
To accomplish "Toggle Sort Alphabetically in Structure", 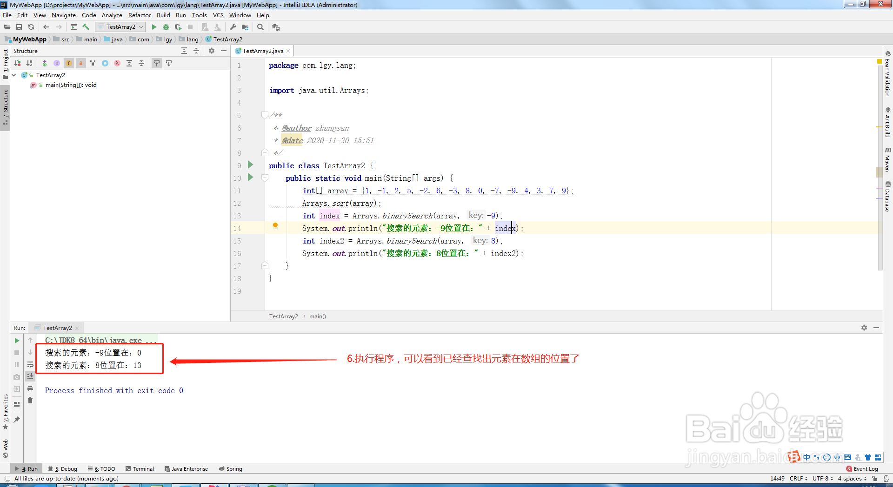I will tap(29, 63).
